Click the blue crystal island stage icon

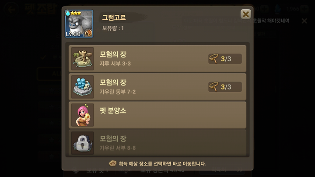(x=83, y=87)
